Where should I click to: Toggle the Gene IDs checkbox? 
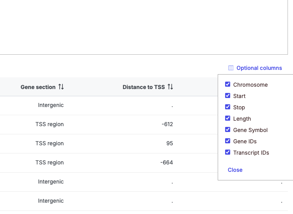[228, 141]
